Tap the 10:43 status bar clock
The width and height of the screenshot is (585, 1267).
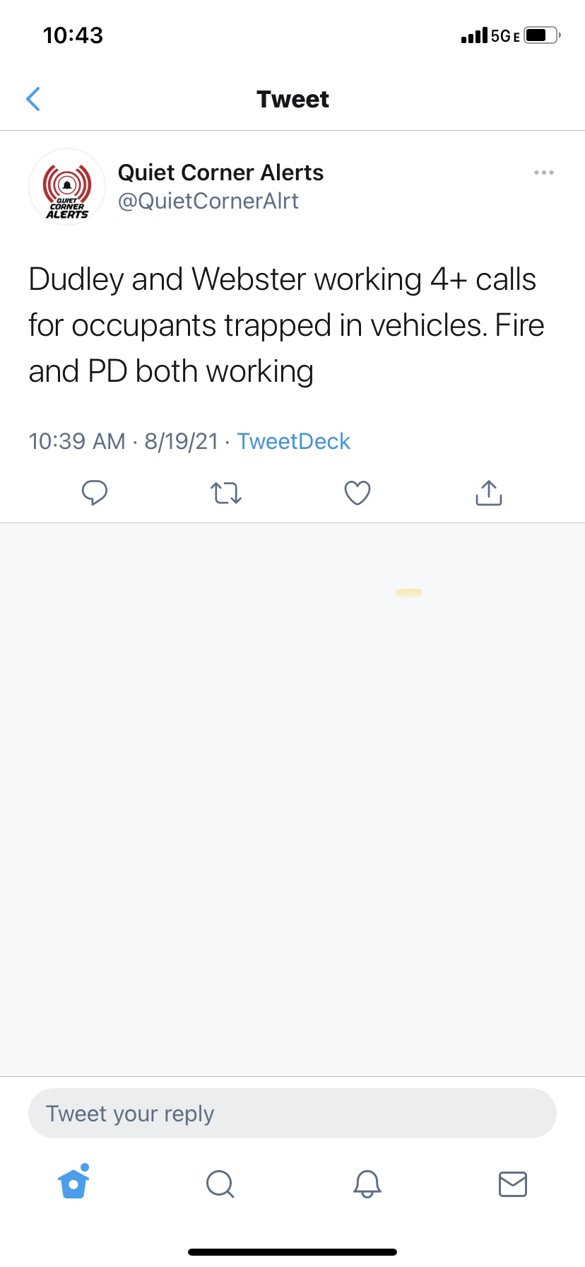73,35
